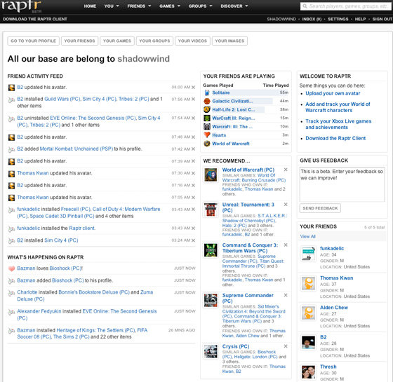
Task: Open World of Warcraft recommendation thumbnail
Action: click(x=211, y=175)
